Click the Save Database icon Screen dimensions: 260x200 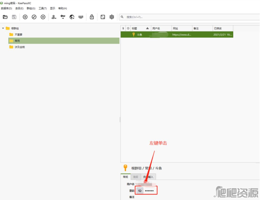click(14, 17)
